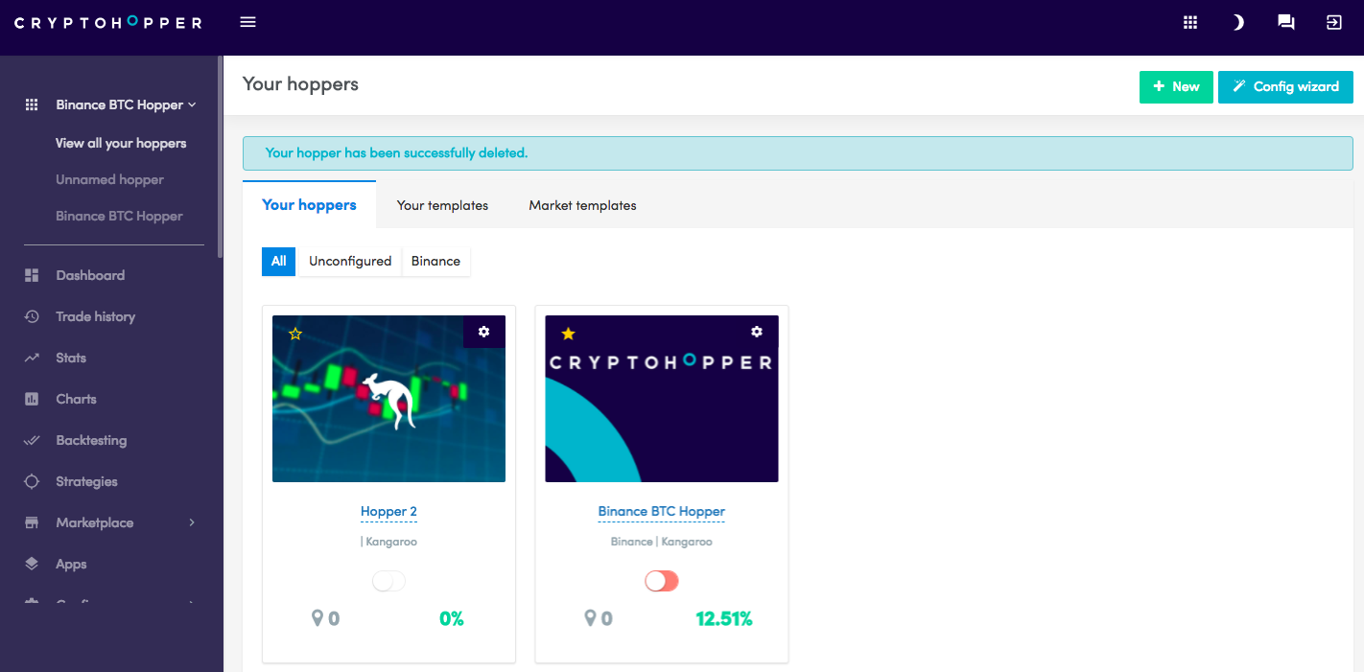Click the sidebar vertical scrollbar
Image resolution: width=1364 pixels, height=672 pixels.
(x=221, y=158)
